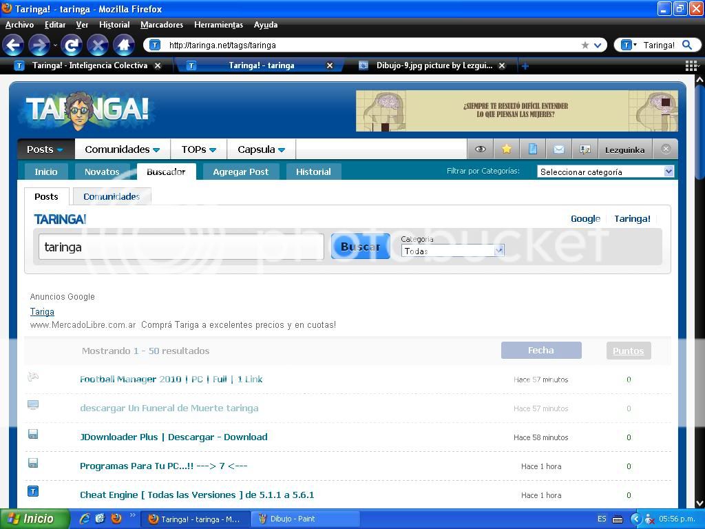Toggle the eye monitoring icon
This screenshot has width=705, height=529.
point(480,149)
